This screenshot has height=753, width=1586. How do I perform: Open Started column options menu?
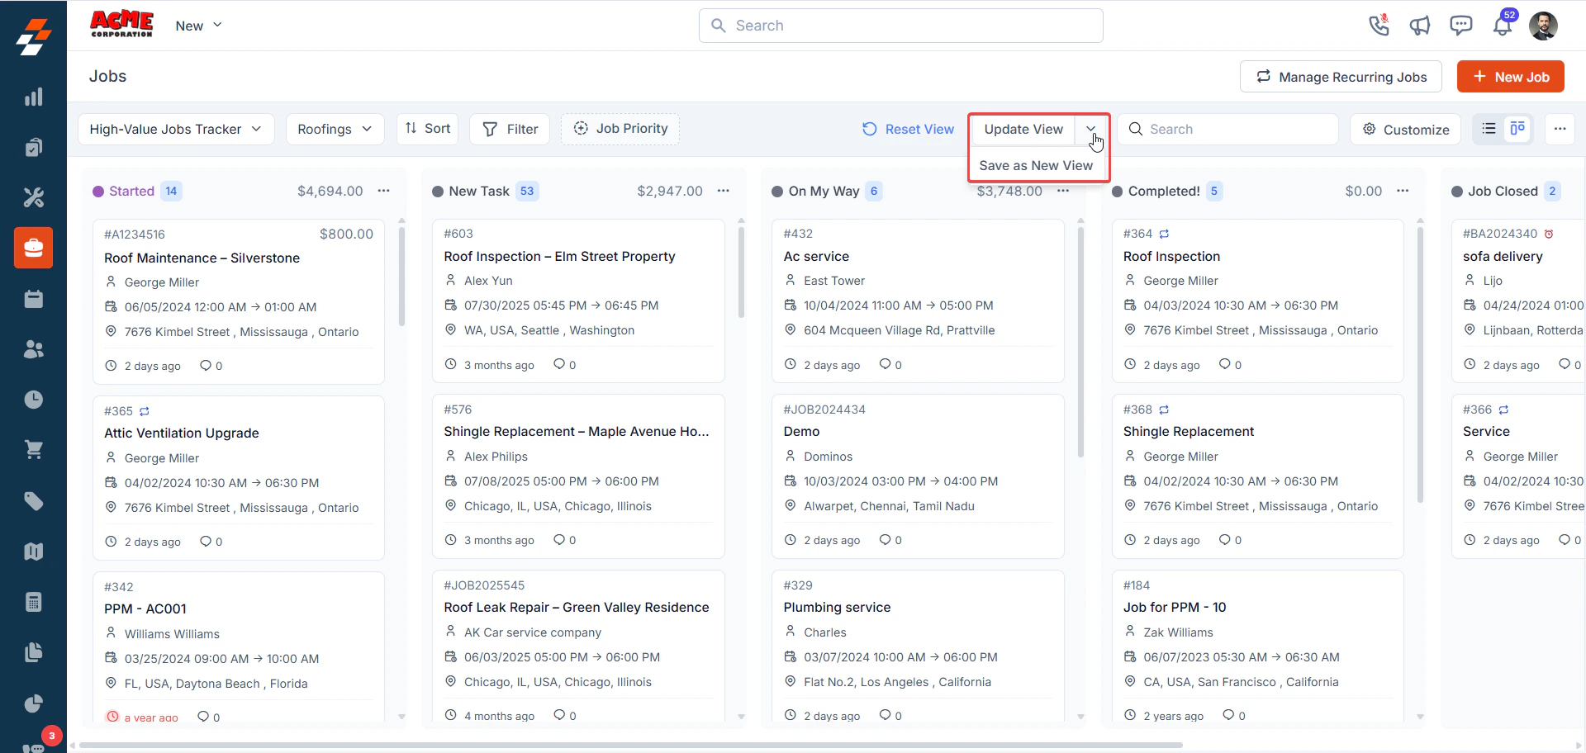(384, 191)
